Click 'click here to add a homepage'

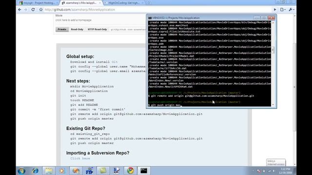[x=74, y=20]
